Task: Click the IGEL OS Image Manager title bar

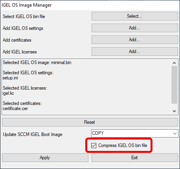Action: [90, 5]
